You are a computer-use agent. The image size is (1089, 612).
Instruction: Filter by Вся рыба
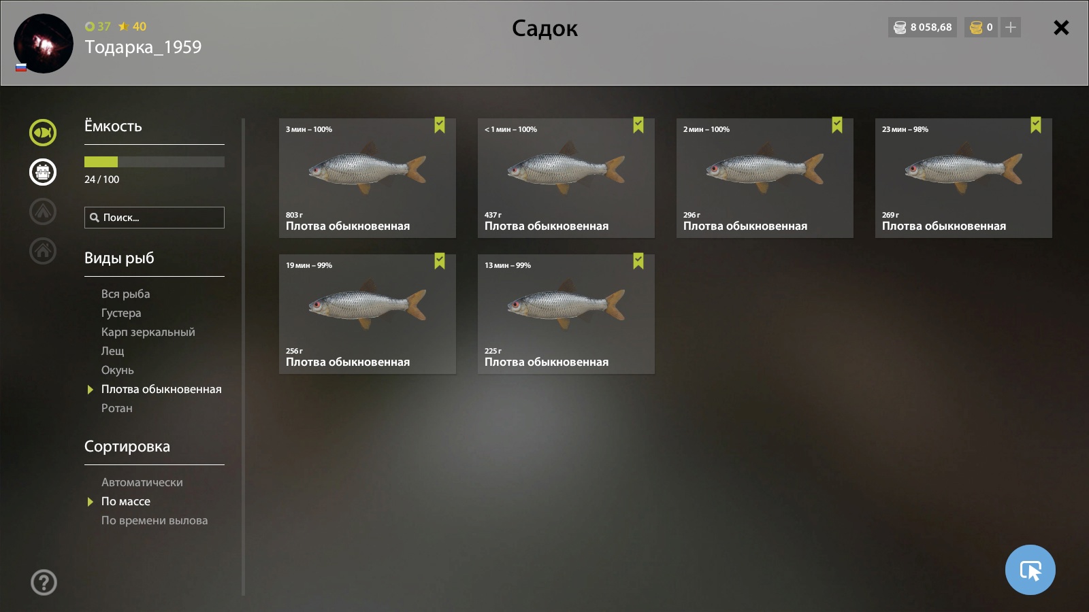[x=126, y=294]
